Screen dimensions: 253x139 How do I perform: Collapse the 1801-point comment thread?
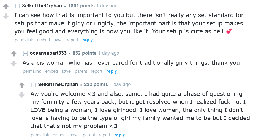point(17,6)
